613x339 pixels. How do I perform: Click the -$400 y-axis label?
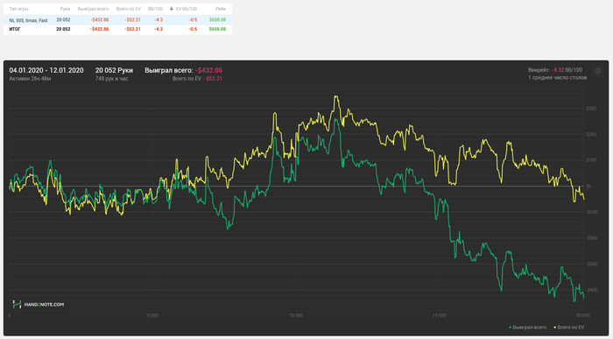click(592, 290)
